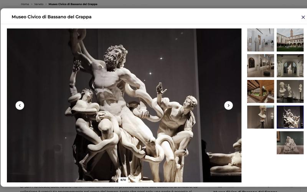Show the paintings hall thumbnail
Viewport: 307px width, 192px height.
tap(261, 66)
